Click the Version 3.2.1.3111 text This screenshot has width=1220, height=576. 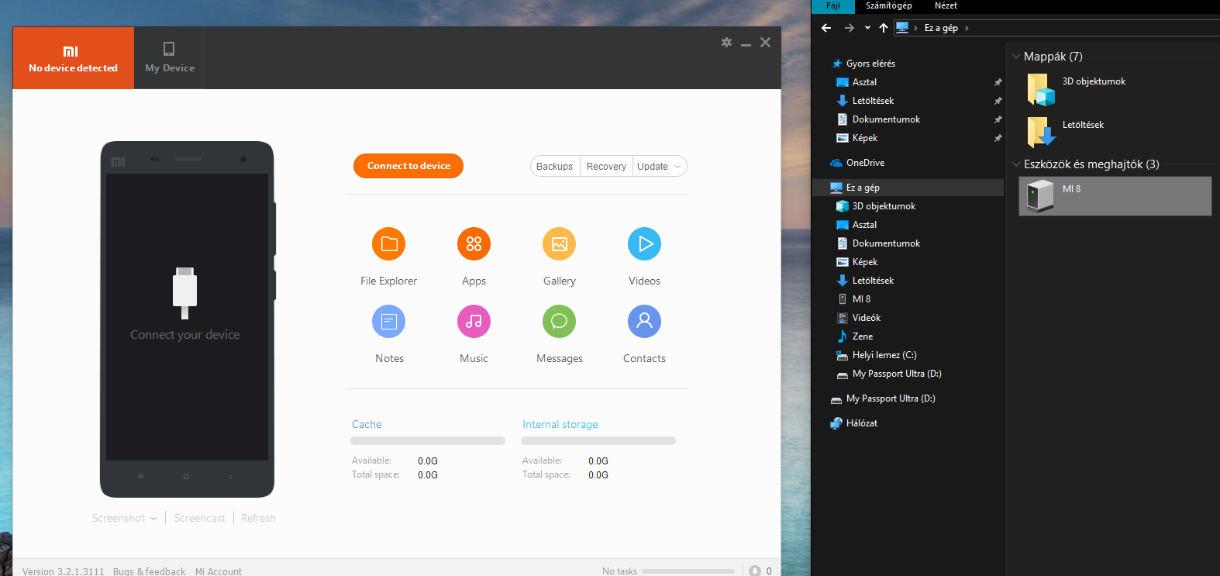63,571
